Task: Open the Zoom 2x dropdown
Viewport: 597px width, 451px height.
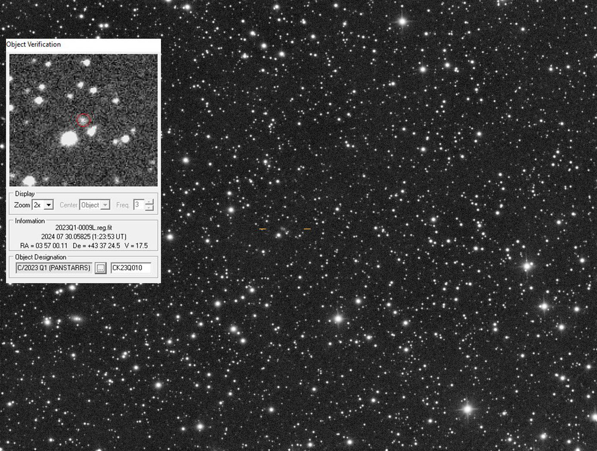Action: 49,205
